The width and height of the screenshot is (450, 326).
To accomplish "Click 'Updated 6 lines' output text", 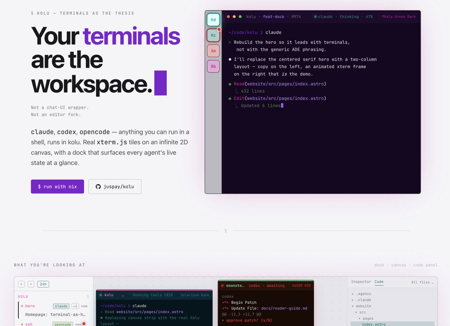I will [x=261, y=106].
